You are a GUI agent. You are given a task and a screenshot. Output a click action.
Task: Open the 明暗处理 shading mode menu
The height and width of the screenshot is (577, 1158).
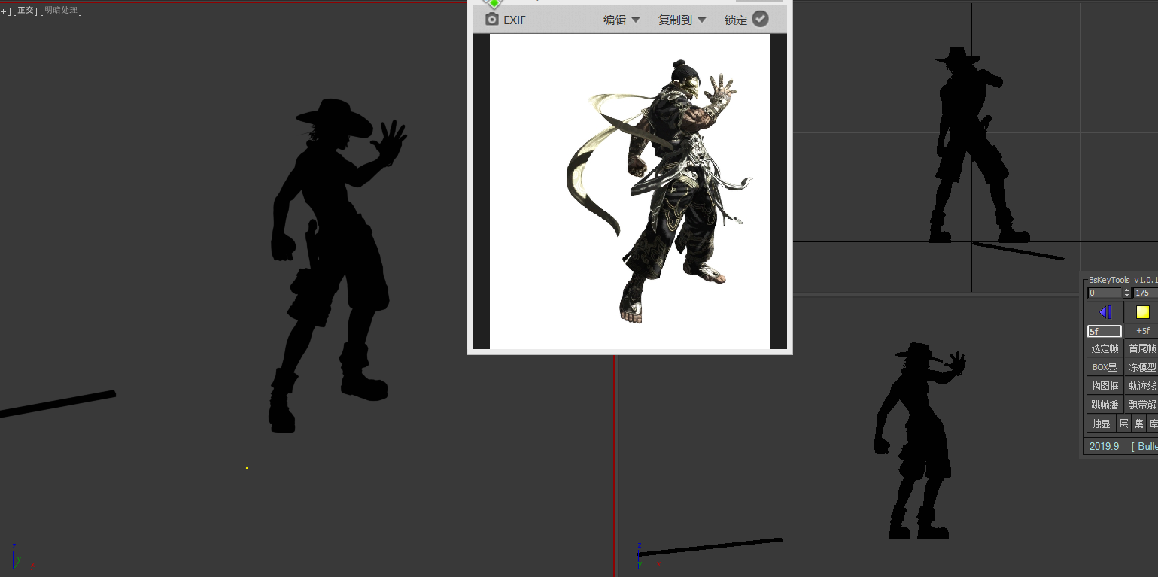[x=62, y=11]
